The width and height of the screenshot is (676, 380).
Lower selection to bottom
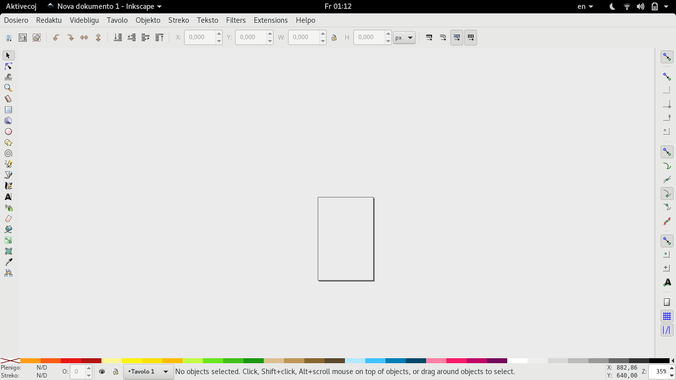[x=118, y=38]
